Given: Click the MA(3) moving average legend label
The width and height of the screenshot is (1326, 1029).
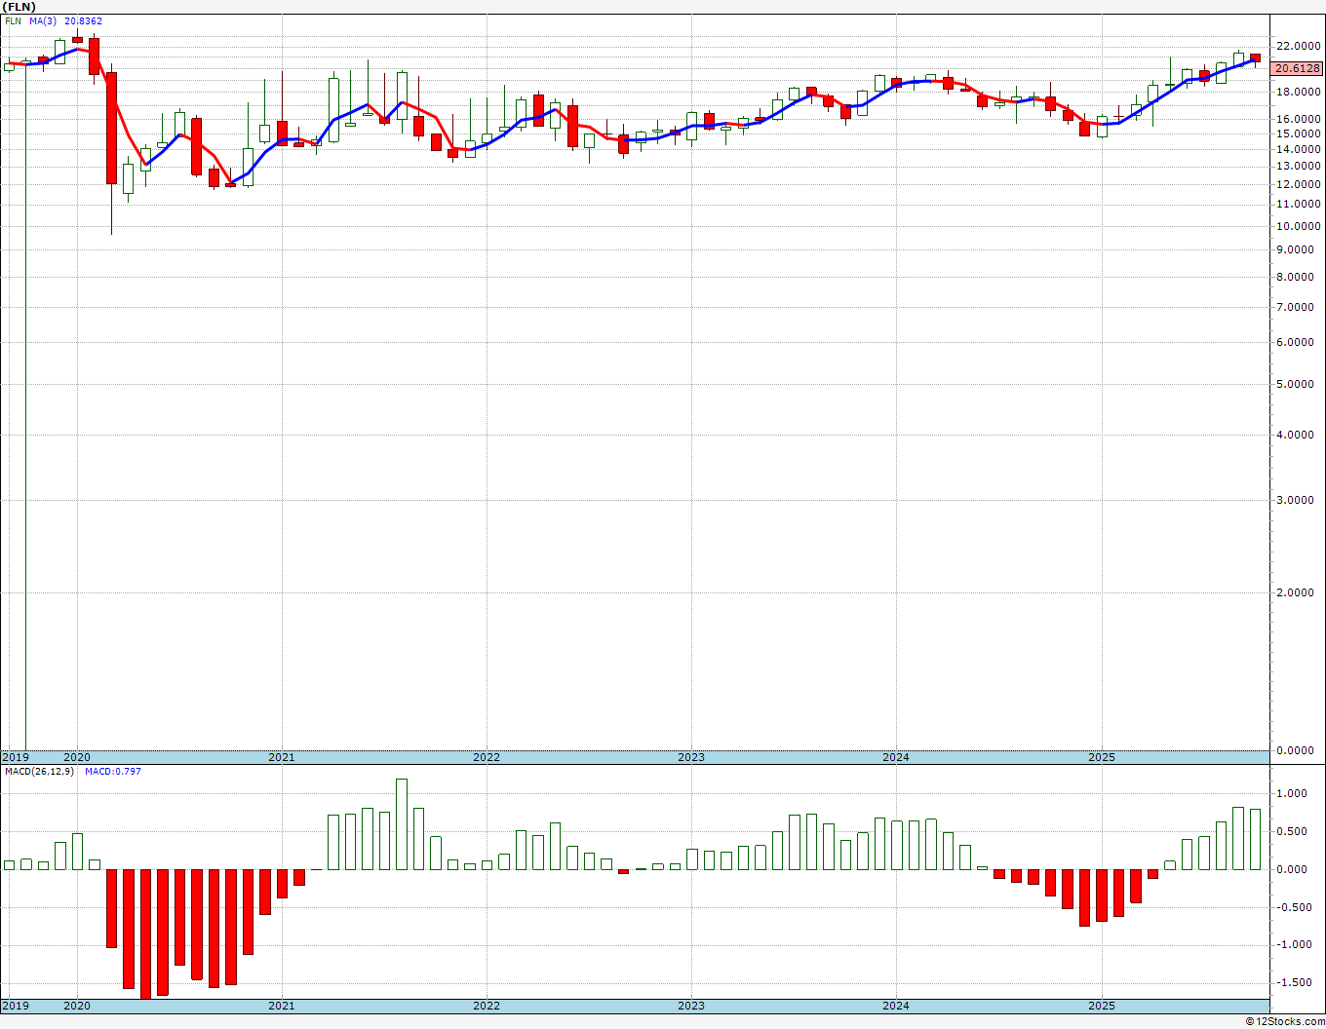Looking at the screenshot, I should point(43,21).
